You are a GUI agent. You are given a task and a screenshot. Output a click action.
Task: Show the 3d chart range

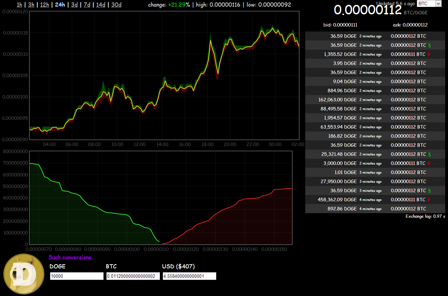point(74,5)
